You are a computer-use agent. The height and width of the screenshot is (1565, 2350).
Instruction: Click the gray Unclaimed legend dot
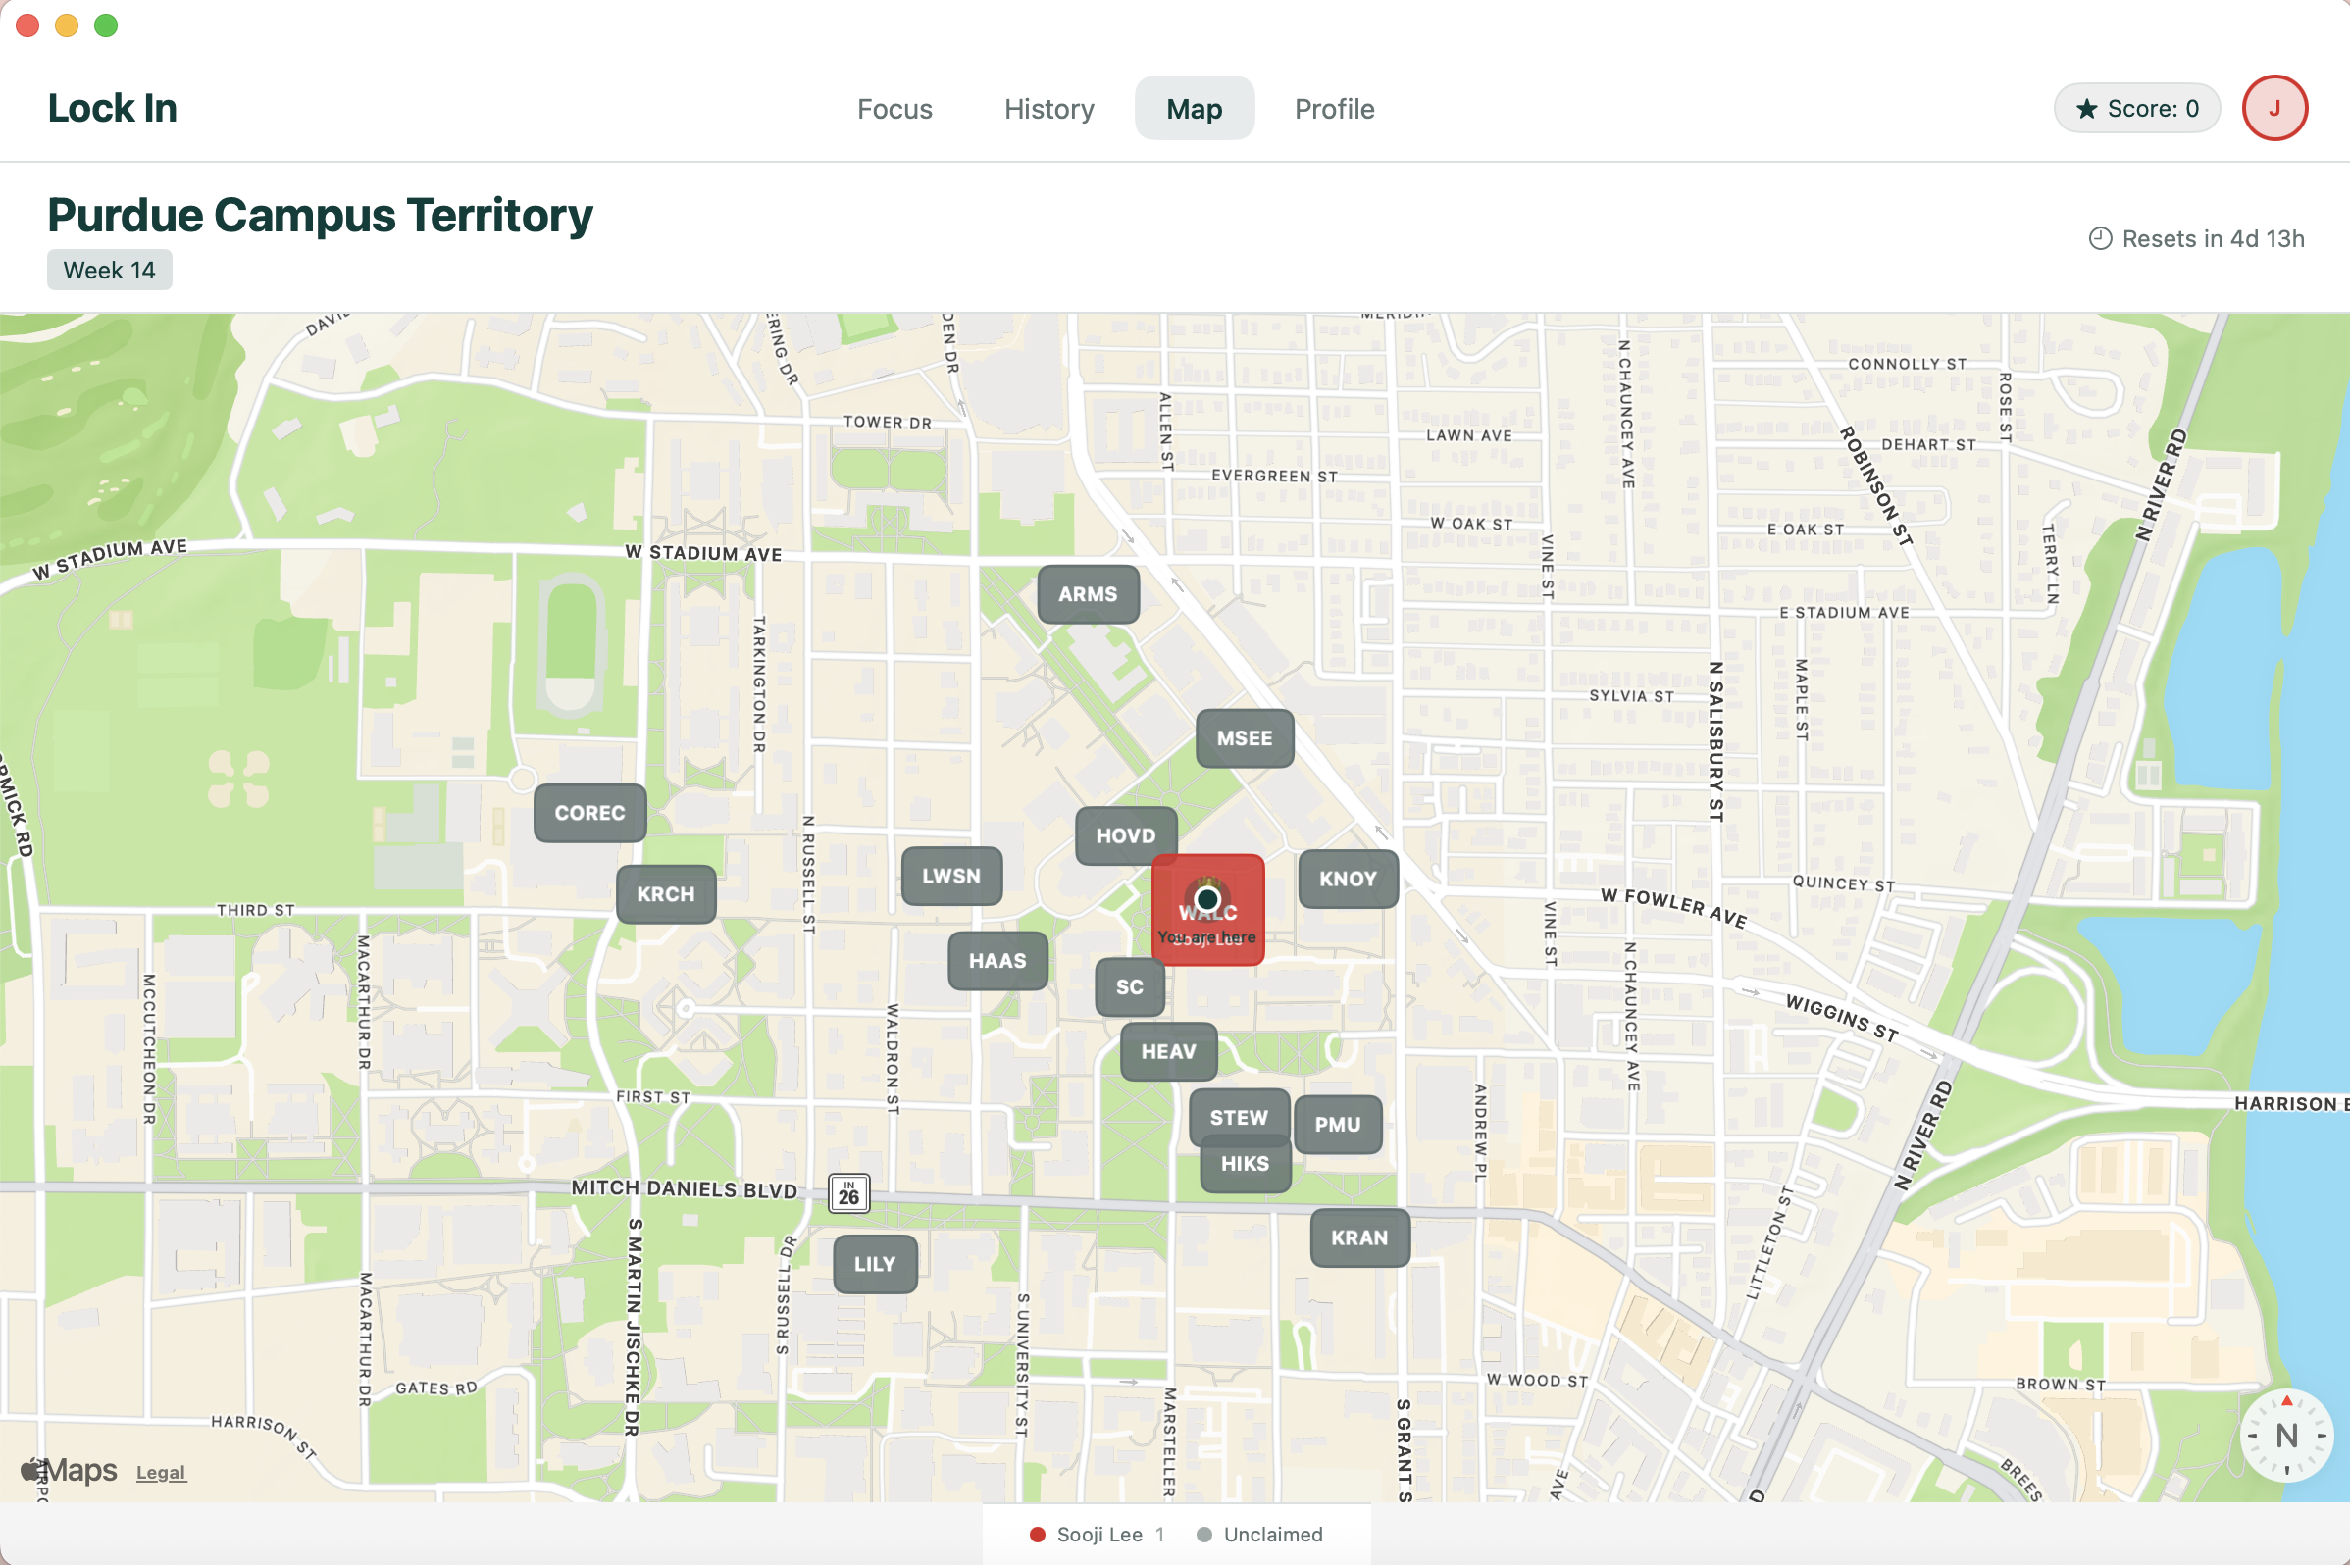[1204, 1534]
